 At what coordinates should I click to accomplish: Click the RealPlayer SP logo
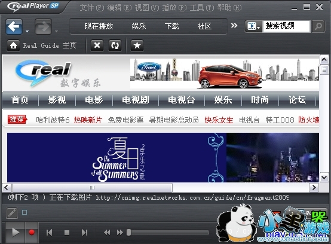(x=33, y=7)
